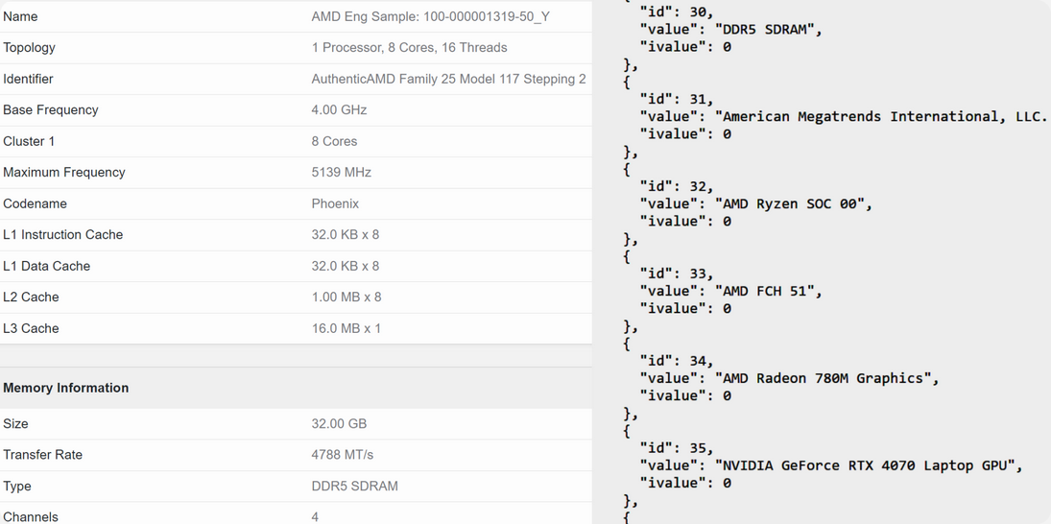The width and height of the screenshot is (1051, 524).
Task: Select the AMD Eng Sample name value
Action: coord(430,16)
